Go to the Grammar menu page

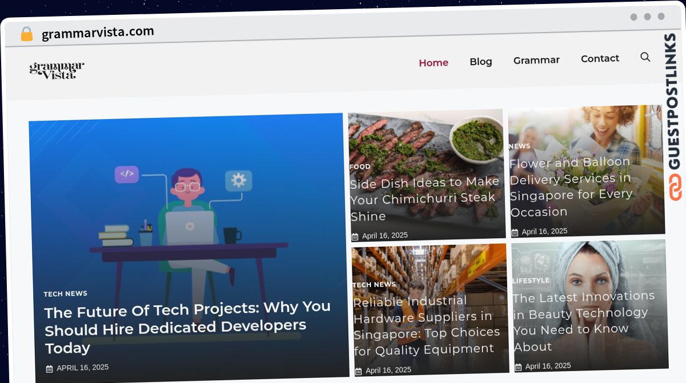click(x=536, y=60)
